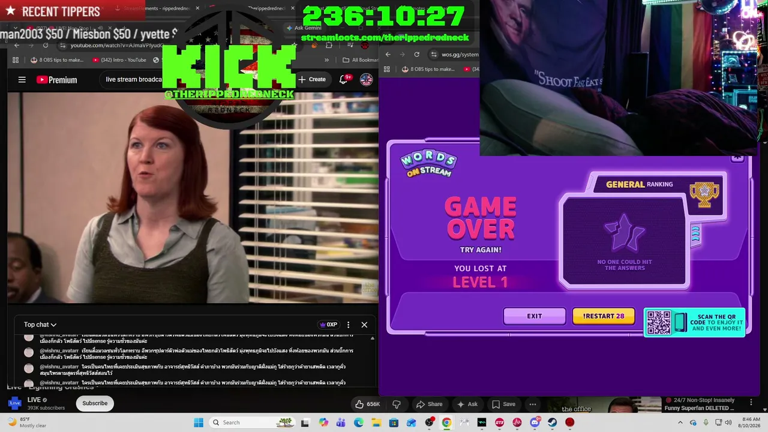Open YouTube notifications bell

(x=344, y=79)
